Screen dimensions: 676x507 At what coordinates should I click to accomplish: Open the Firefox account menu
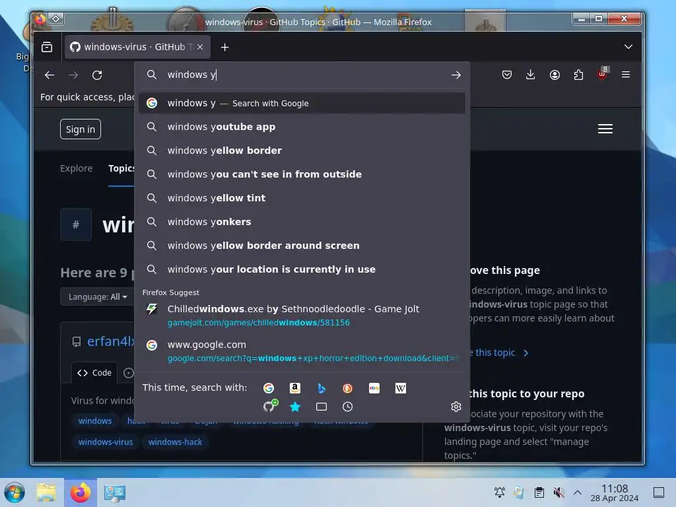555,75
